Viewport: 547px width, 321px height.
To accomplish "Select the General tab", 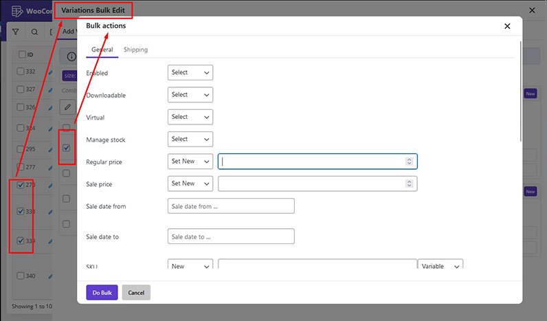I will (102, 49).
